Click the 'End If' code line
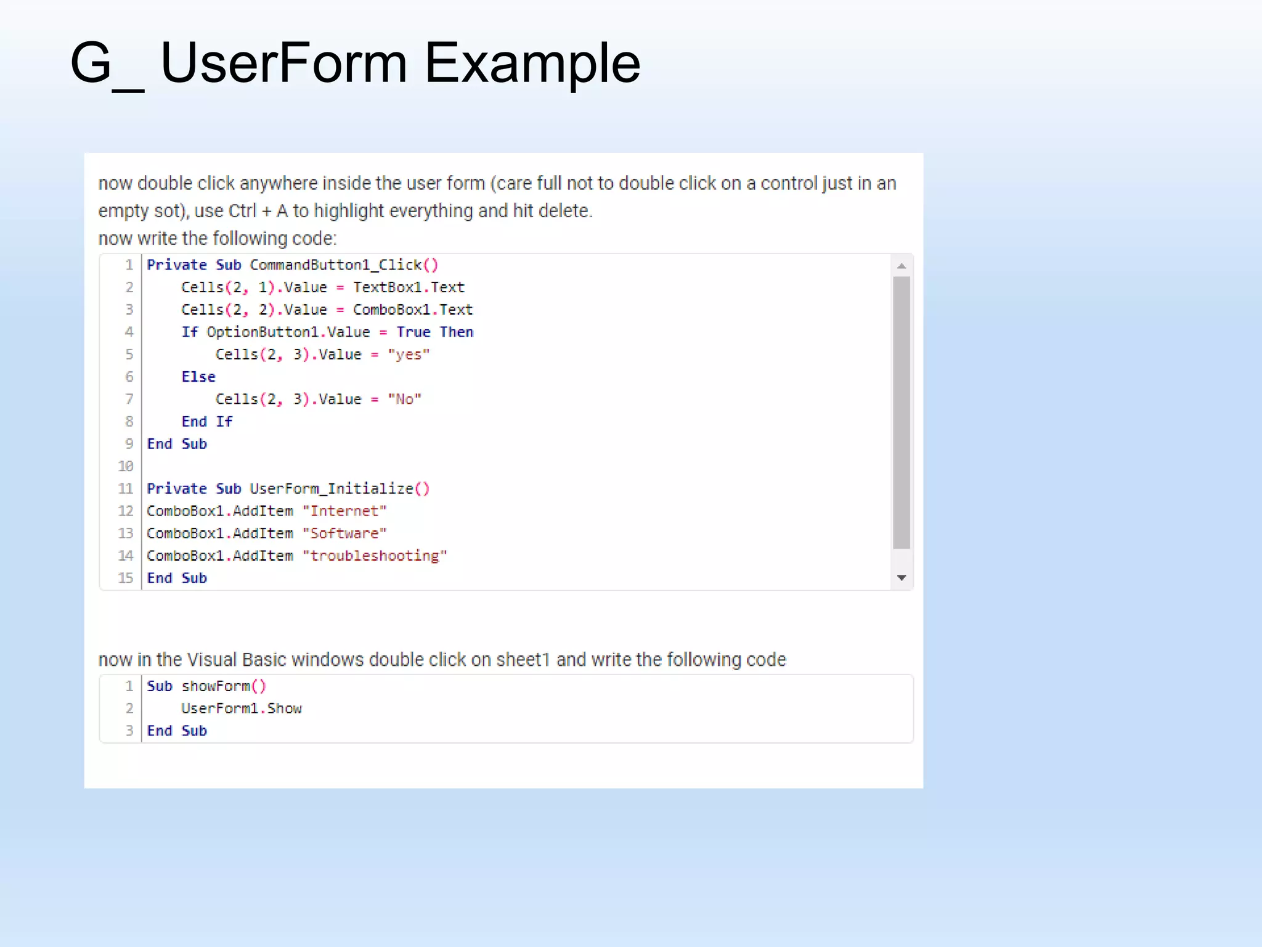The width and height of the screenshot is (1262, 947). point(206,422)
